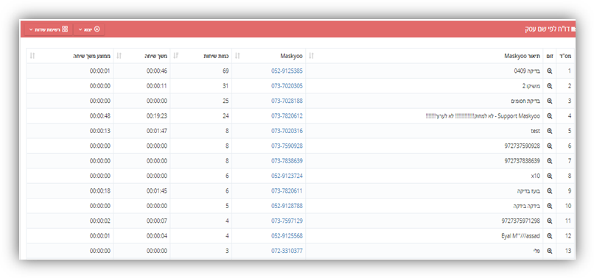Click the zoom icon for Eyal M row
This screenshot has height=278, width=594.
pyautogui.click(x=549, y=235)
